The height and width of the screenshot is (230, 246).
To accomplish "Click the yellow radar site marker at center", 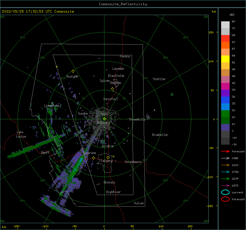I will [104, 119].
